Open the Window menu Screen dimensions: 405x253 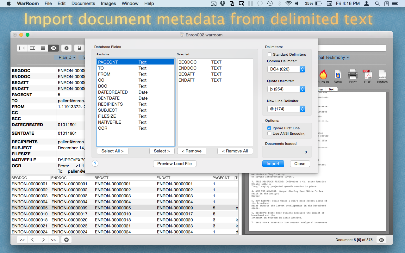point(130,3)
